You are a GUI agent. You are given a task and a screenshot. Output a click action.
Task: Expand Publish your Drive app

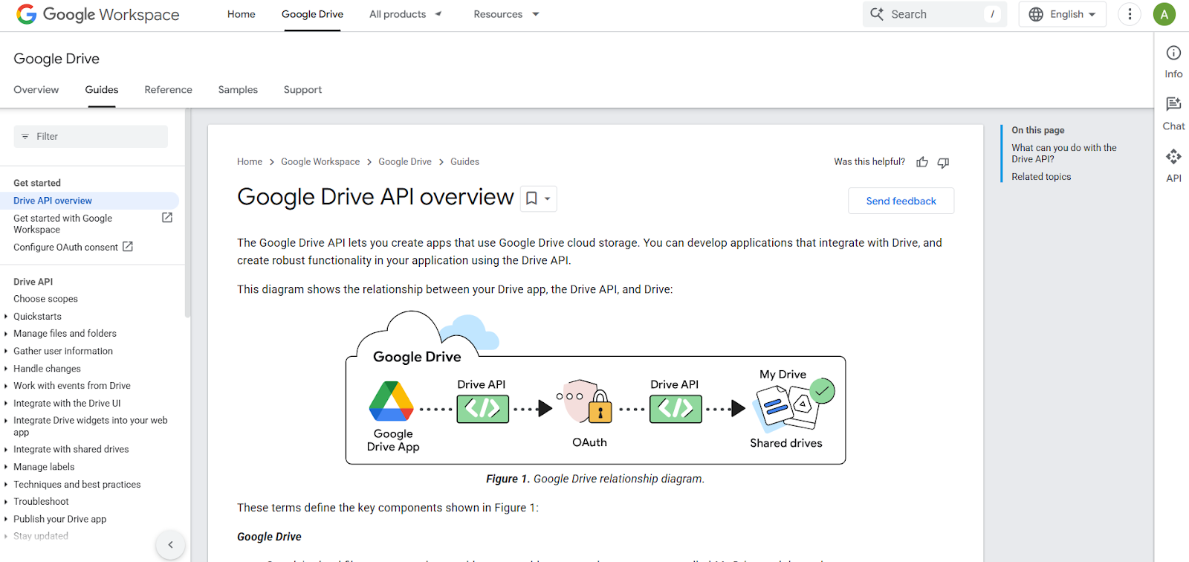click(x=6, y=520)
